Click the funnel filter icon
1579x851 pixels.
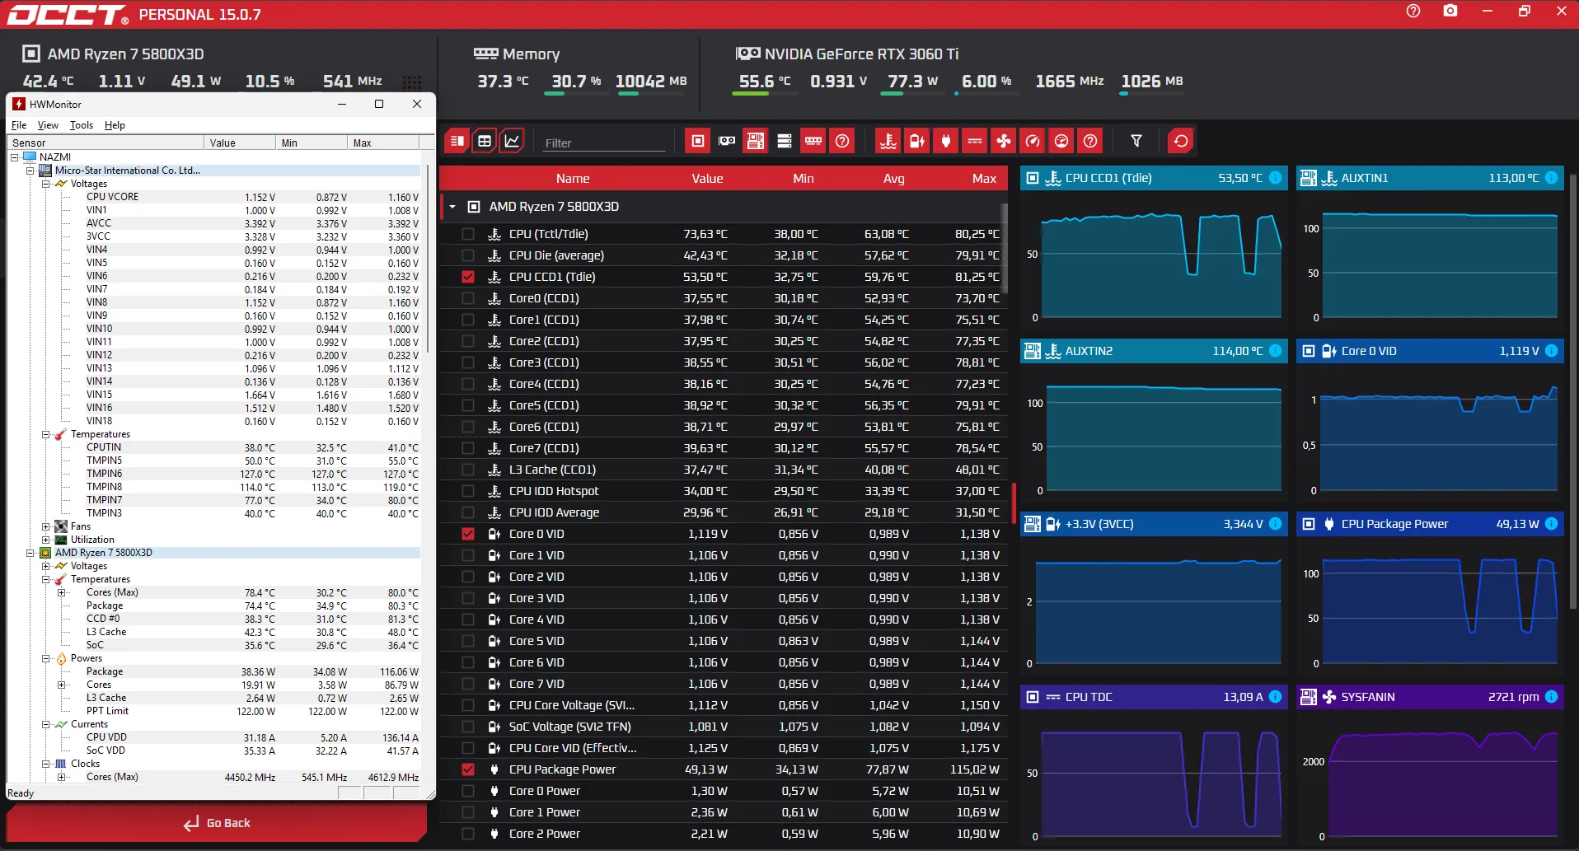1136,141
